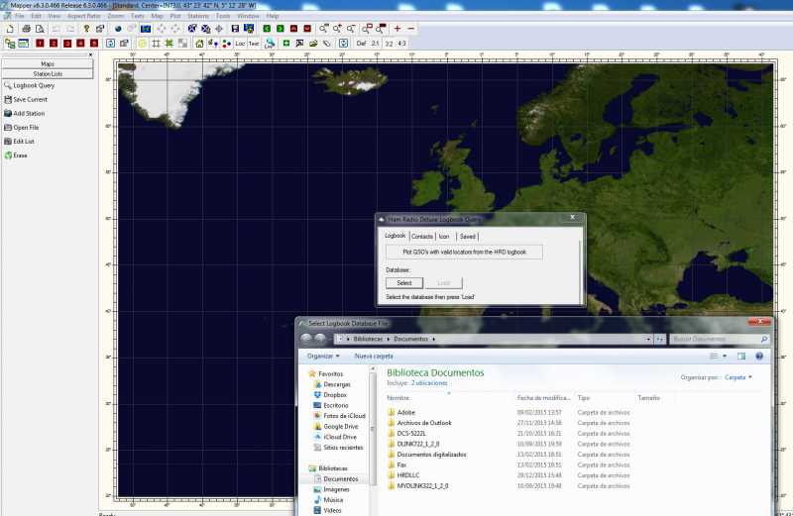Open the File menu
The height and width of the screenshot is (516, 793).
tap(19, 16)
